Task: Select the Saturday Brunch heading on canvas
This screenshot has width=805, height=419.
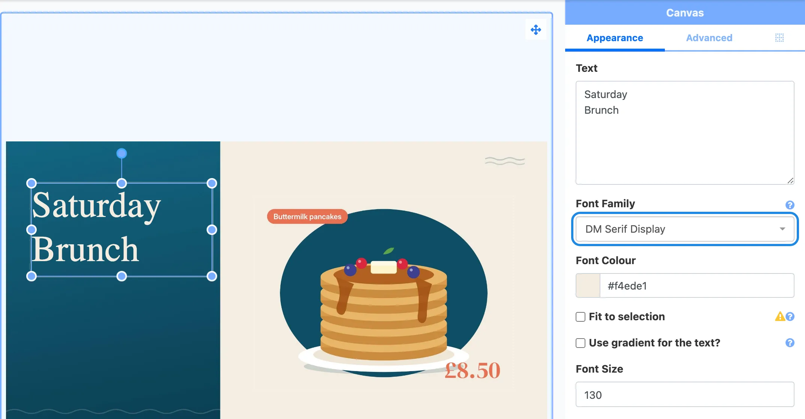Action: tap(97, 227)
